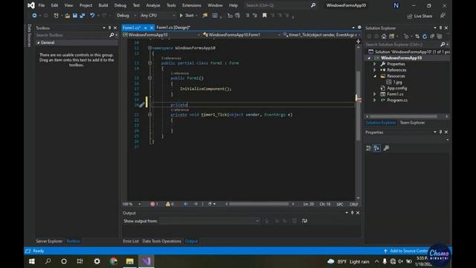The width and height of the screenshot is (476, 268).
Task: Click the Open File toolbar icon
Action: pyautogui.click(x=68, y=16)
